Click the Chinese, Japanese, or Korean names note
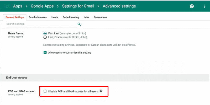 (90, 45)
